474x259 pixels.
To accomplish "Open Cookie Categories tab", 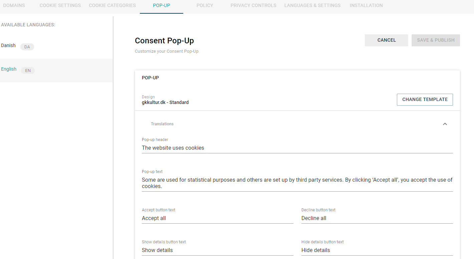I will coord(112,5).
